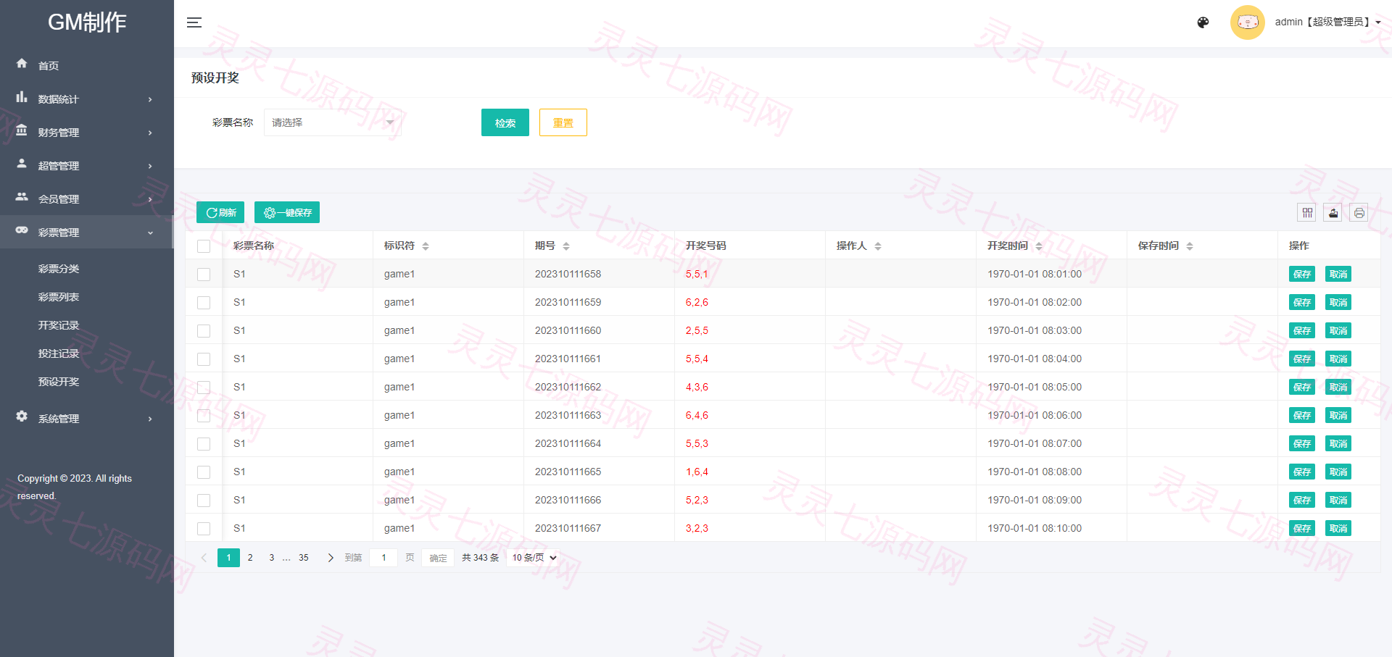Screen dimensions: 1392x657
Task: Sort by 开奖时间 column arrows
Action: pyautogui.click(x=1039, y=246)
